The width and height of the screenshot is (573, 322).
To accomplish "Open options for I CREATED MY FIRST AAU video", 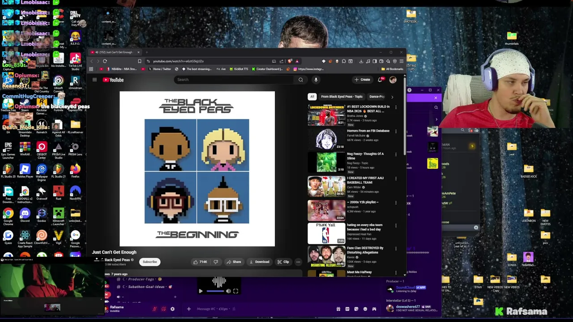I will (396, 178).
